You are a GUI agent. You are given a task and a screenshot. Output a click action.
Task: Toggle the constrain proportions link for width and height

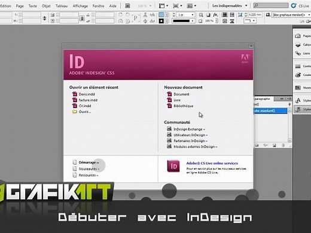44,18
